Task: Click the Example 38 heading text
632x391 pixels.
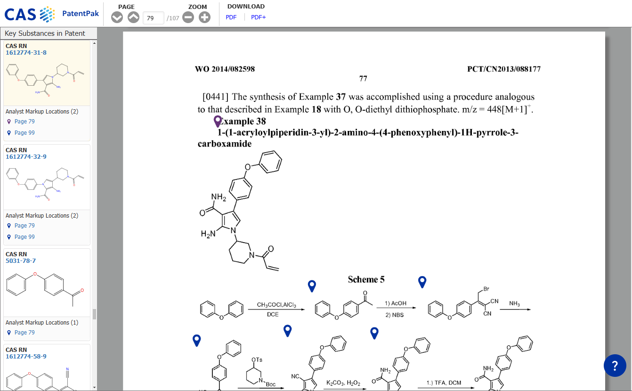Action: (x=242, y=122)
